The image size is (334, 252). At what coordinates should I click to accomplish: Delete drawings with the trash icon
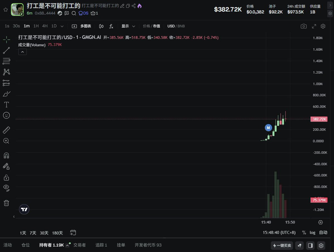6,203
